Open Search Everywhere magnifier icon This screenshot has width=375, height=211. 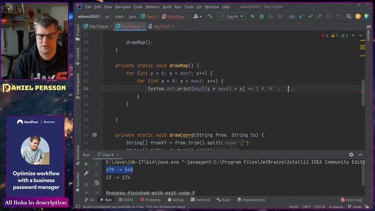[349, 16]
